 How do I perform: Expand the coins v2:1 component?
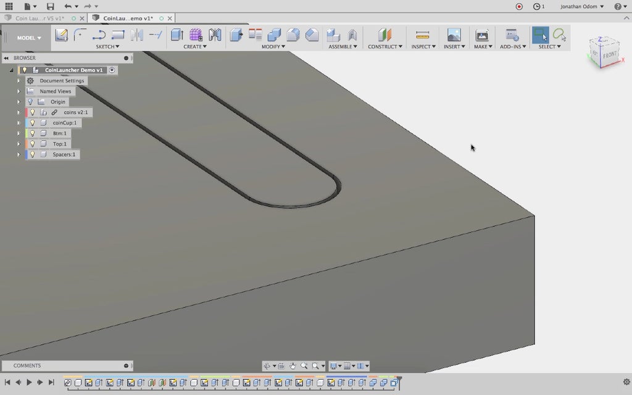(19, 112)
